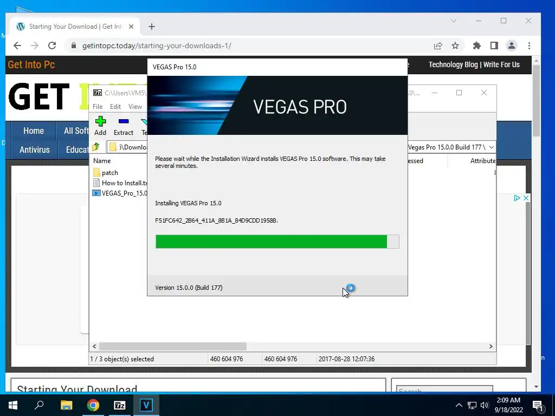Open File Explorer from taskbar

[66, 405]
